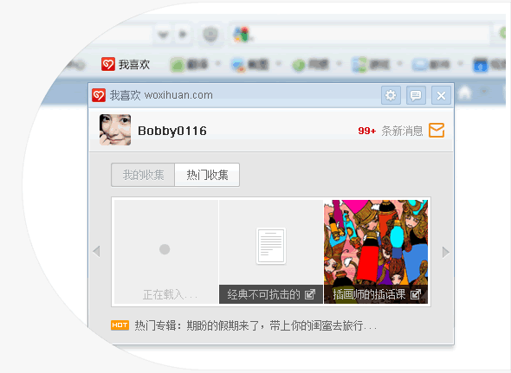
Task: Open the settings gear in woxihuan panel
Action: click(x=391, y=95)
